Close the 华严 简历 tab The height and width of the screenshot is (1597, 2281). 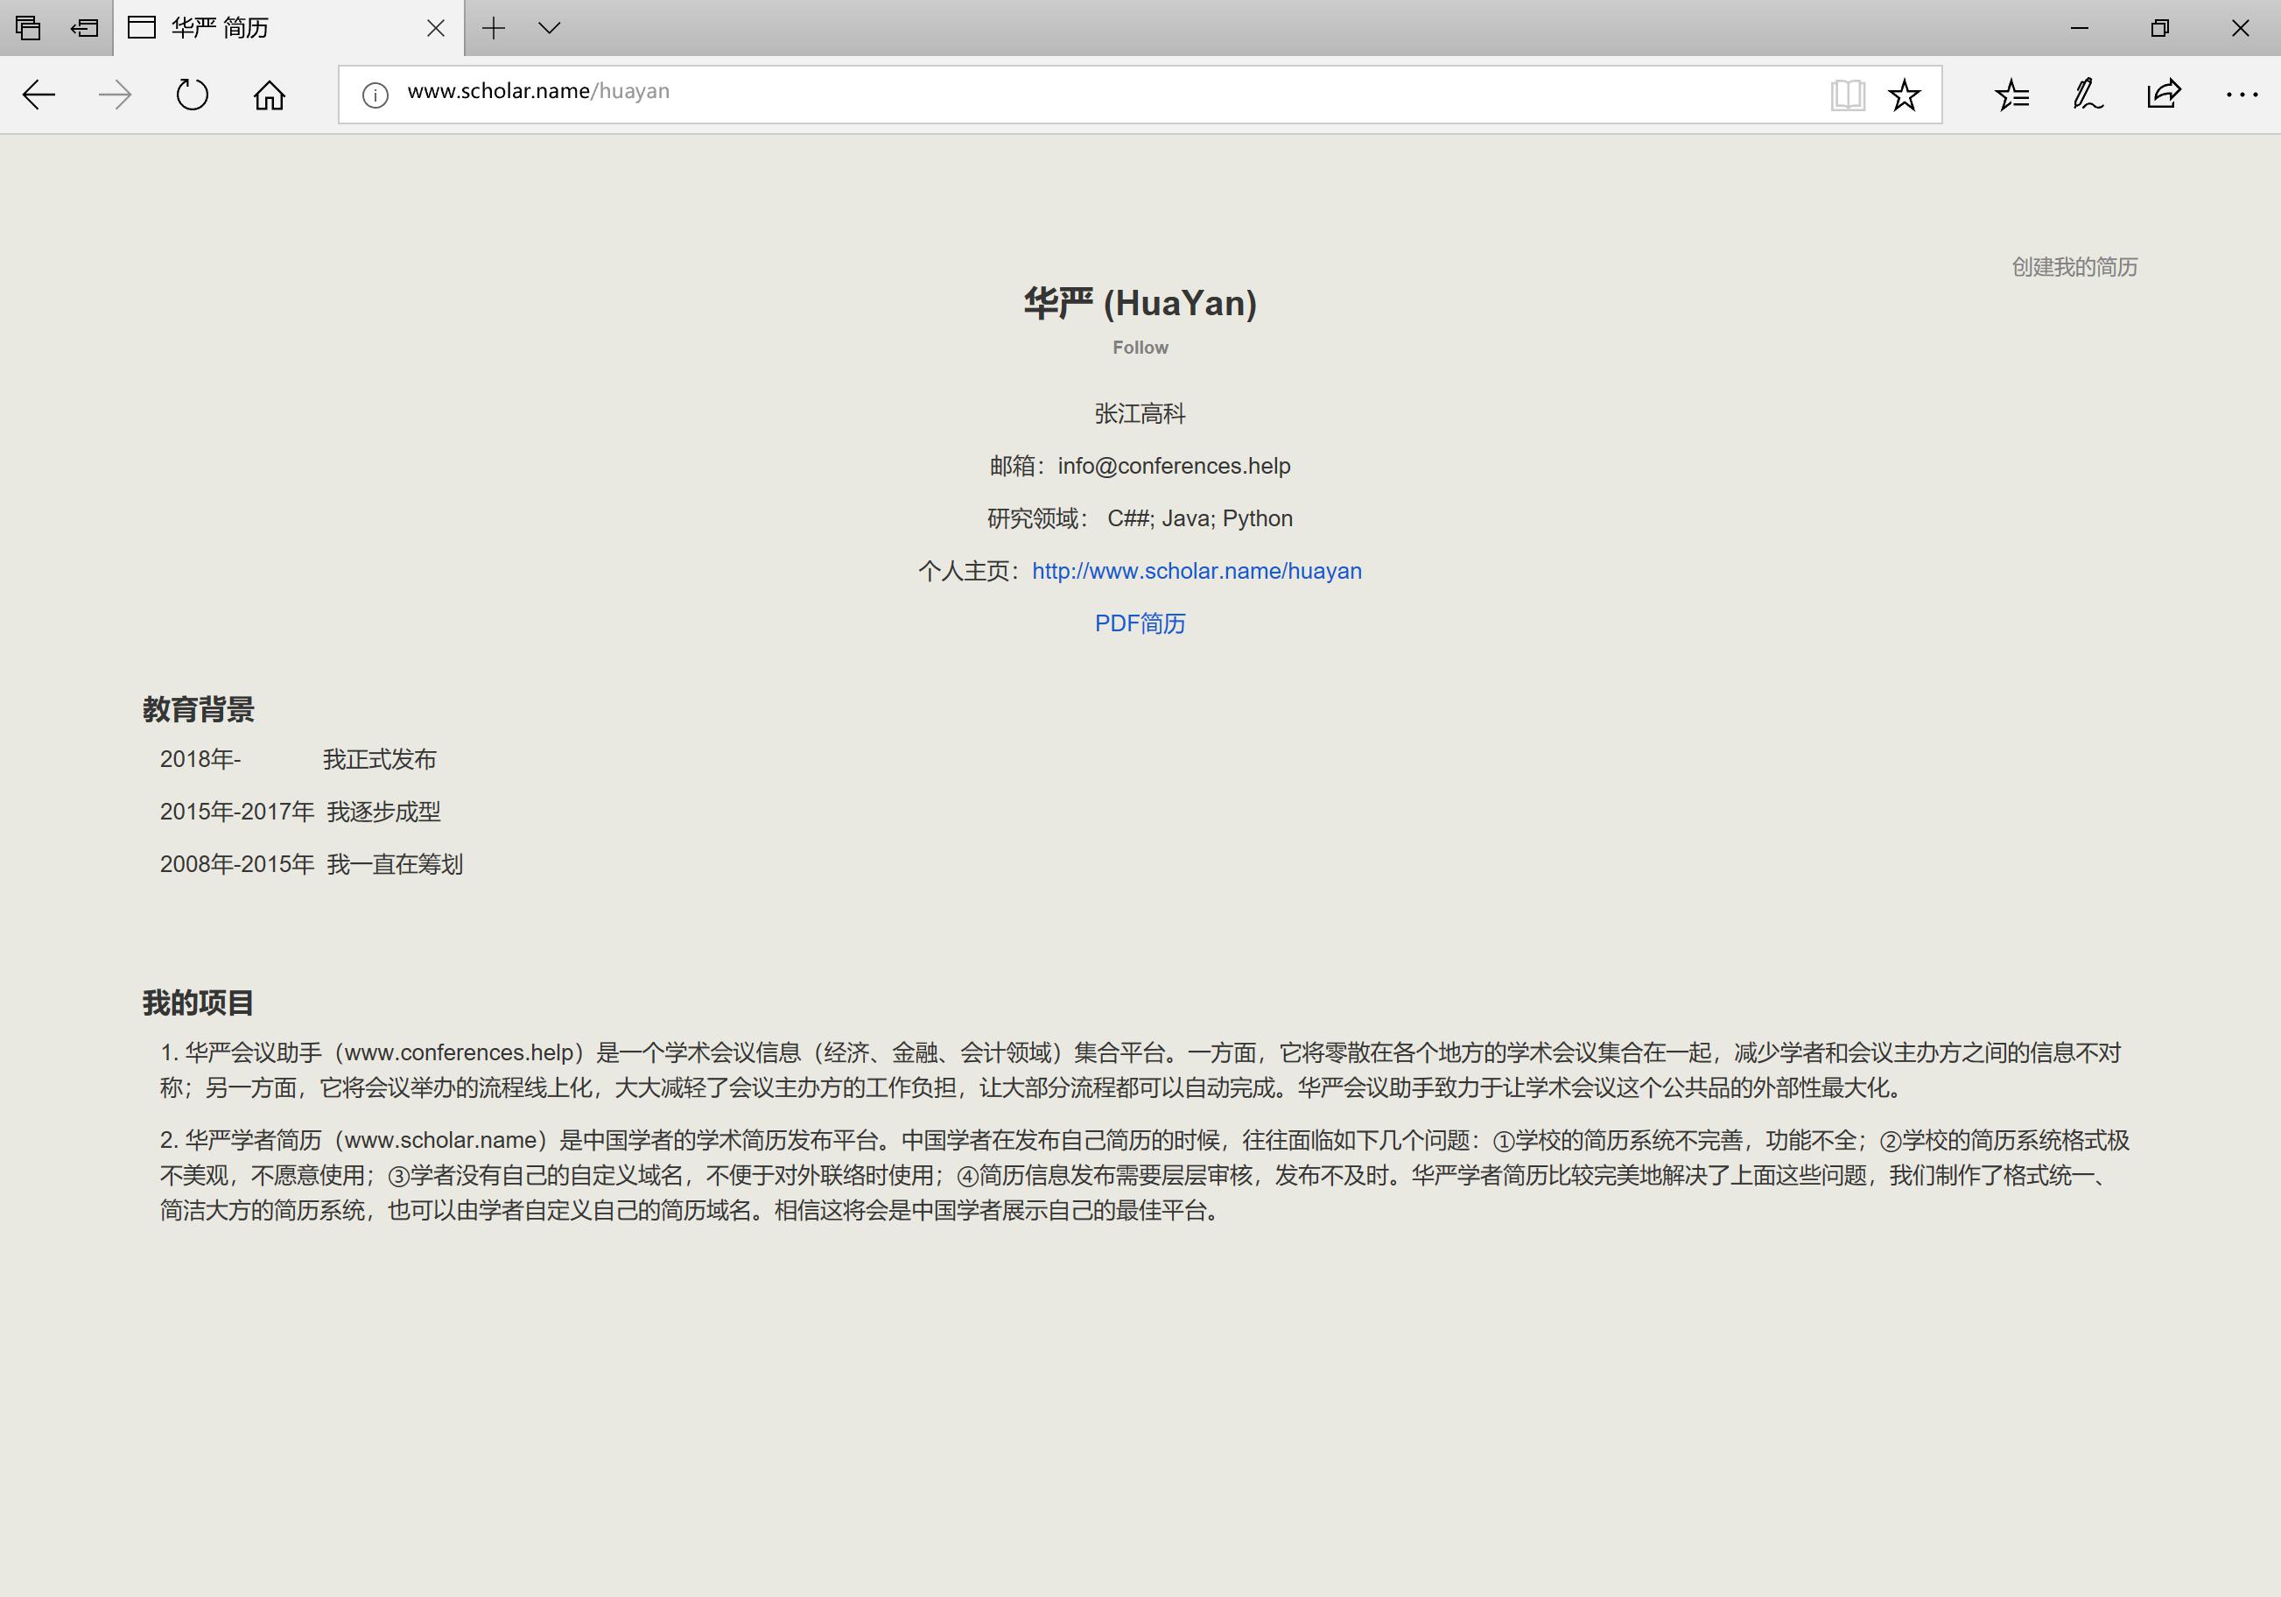tap(435, 28)
